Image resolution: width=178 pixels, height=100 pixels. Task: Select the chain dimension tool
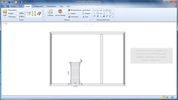[98, 11]
